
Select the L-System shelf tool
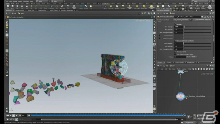click(81, 7)
